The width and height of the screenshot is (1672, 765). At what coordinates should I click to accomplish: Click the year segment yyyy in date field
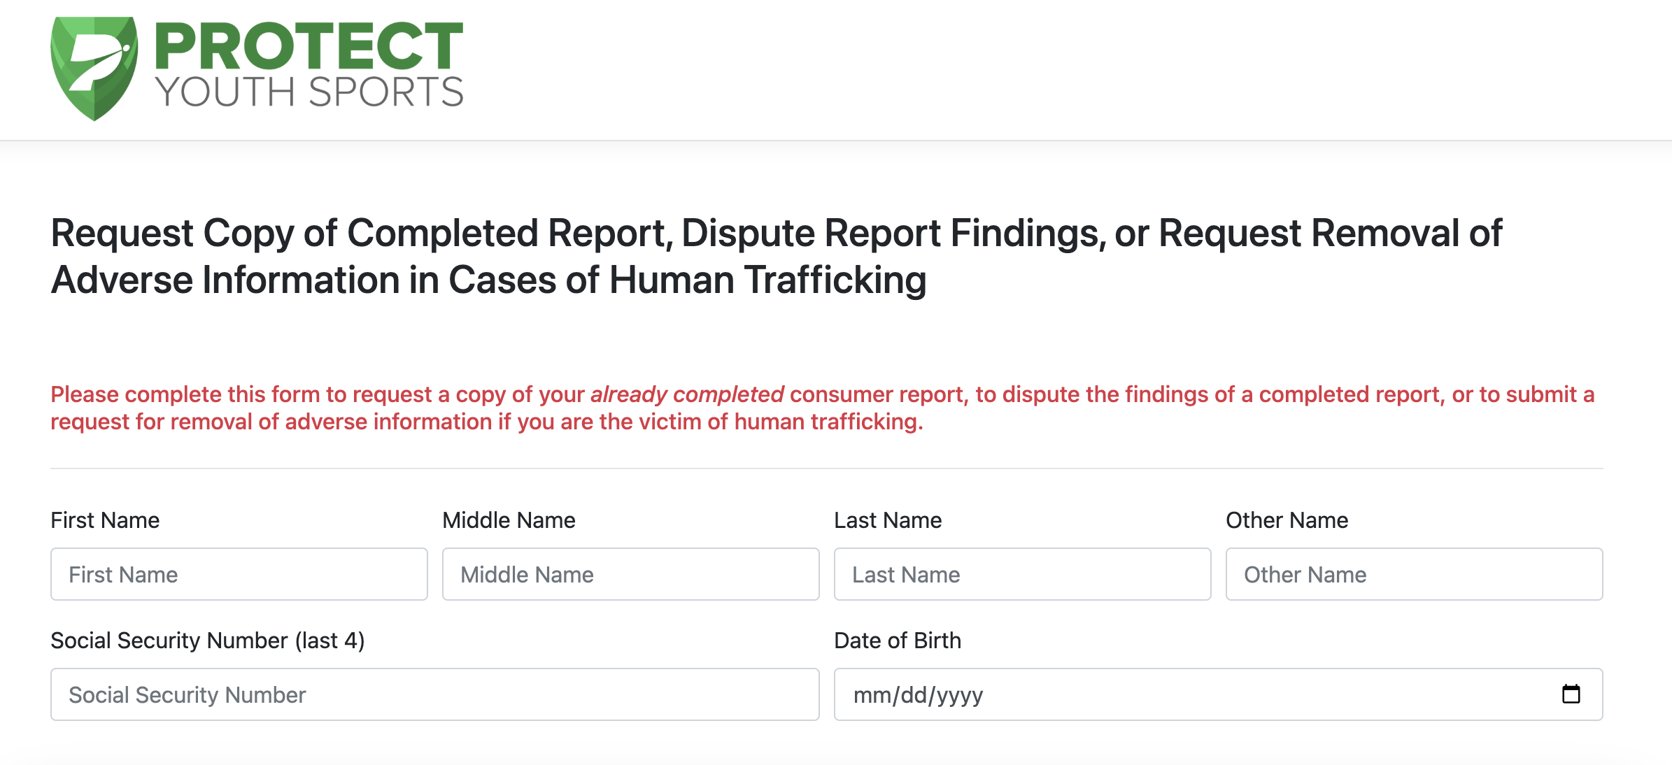click(960, 695)
